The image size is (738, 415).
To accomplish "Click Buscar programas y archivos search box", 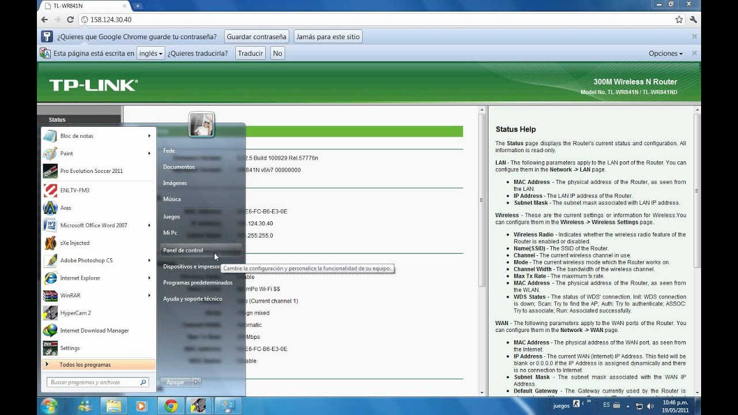I will pos(98,382).
